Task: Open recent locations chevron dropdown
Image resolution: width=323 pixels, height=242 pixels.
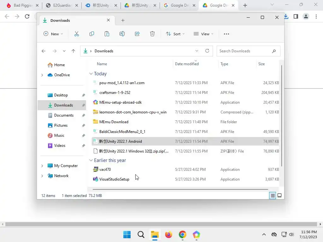Action: (64, 51)
